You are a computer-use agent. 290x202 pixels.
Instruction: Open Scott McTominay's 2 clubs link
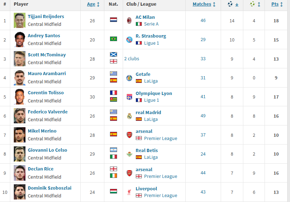click(x=132, y=58)
